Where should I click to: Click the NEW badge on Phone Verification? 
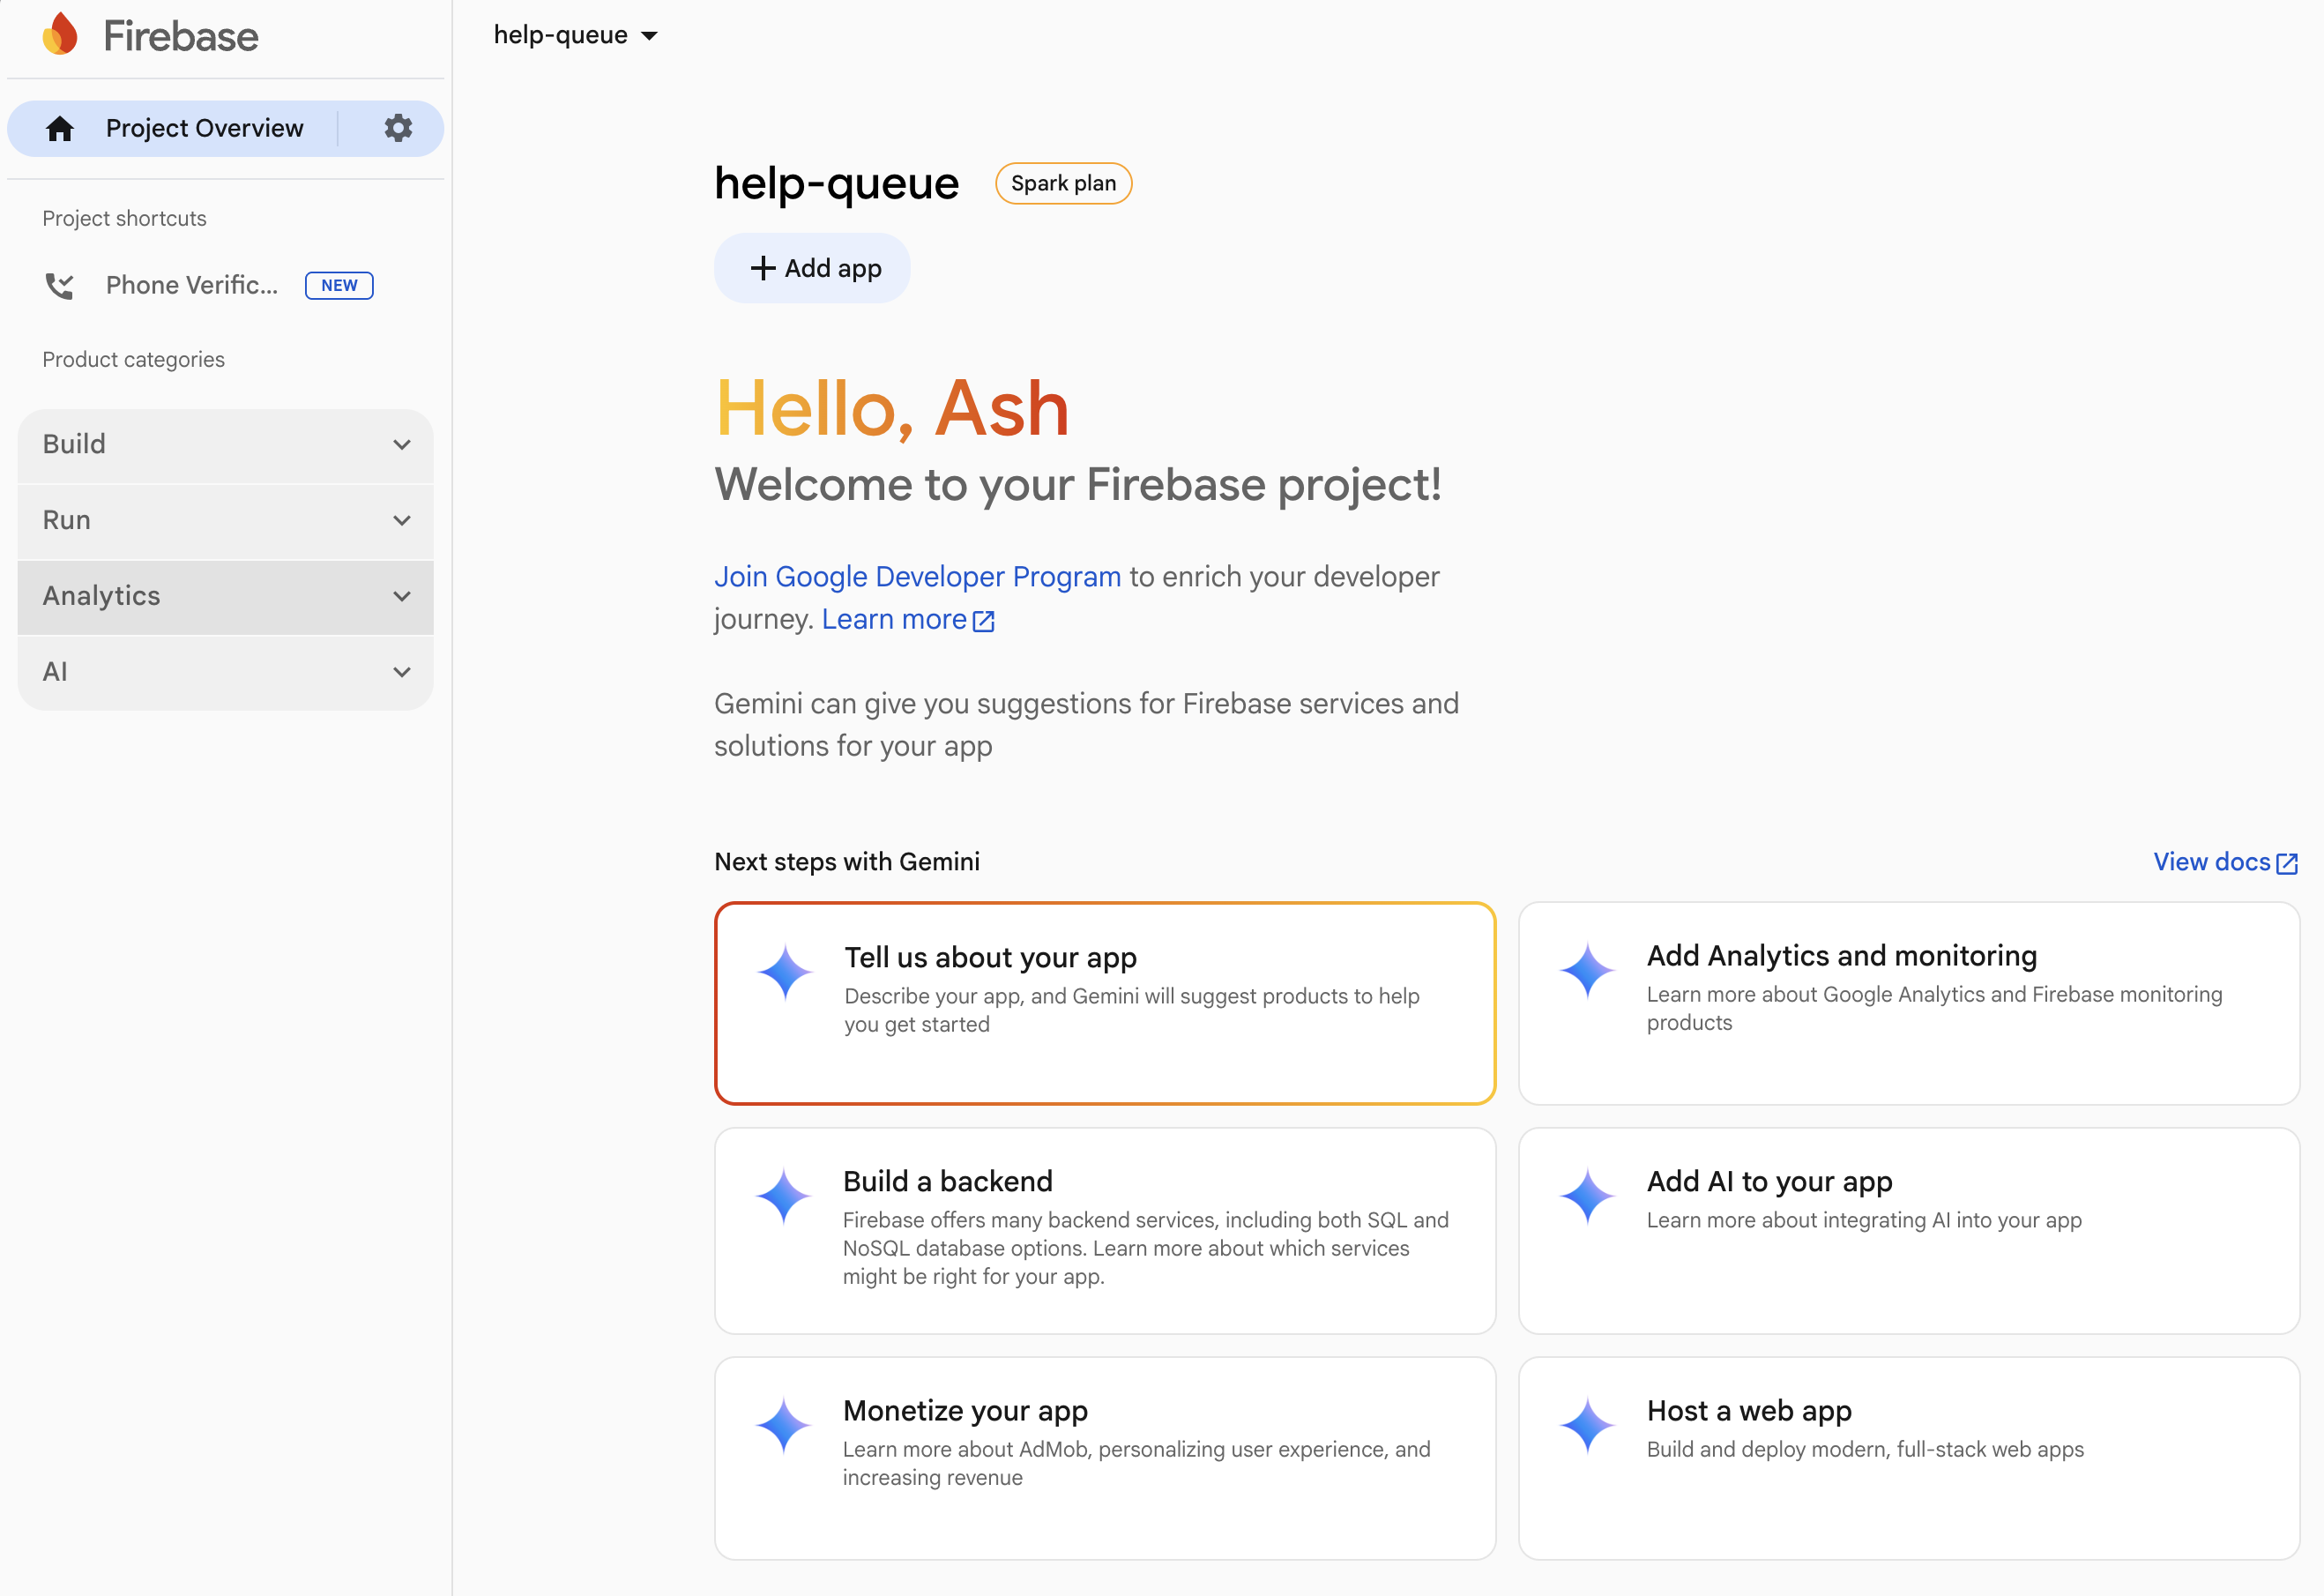(339, 285)
